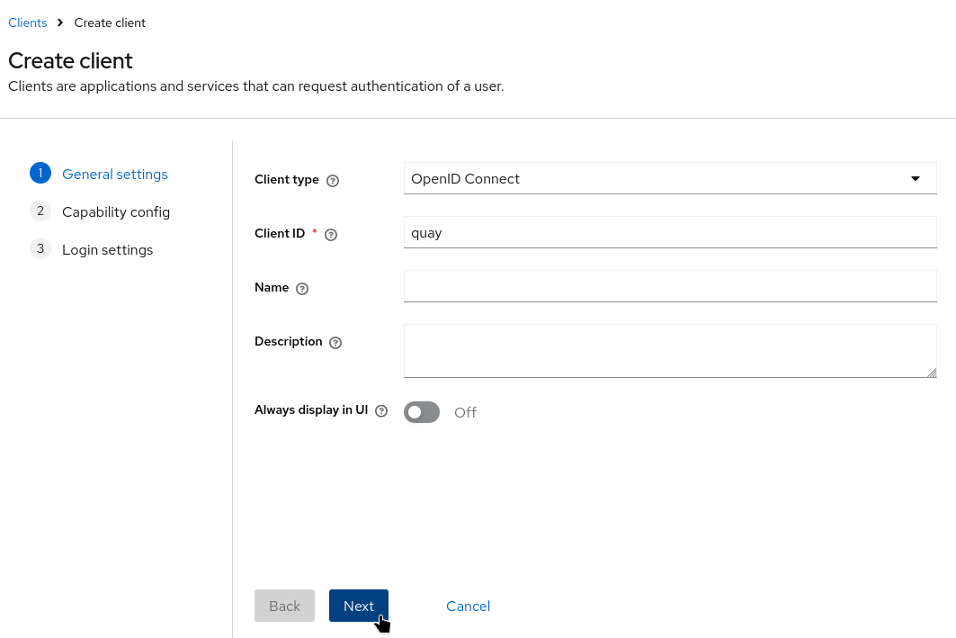This screenshot has height=638, width=956.
Task: Click inside the Description text area
Action: (670, 350)
